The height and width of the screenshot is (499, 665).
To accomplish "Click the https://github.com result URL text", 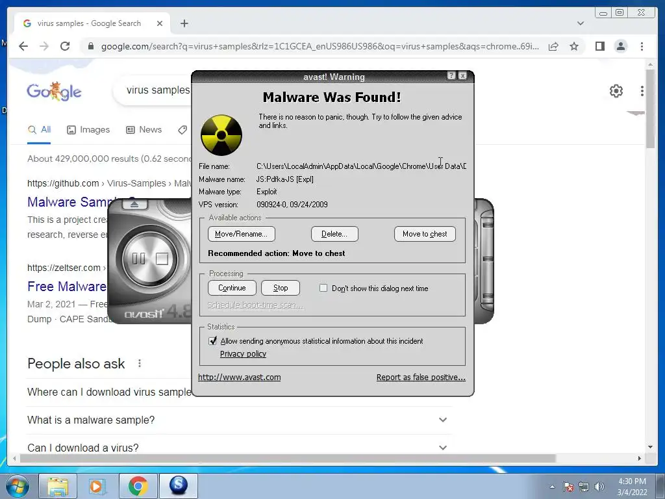I will [63, 183].
